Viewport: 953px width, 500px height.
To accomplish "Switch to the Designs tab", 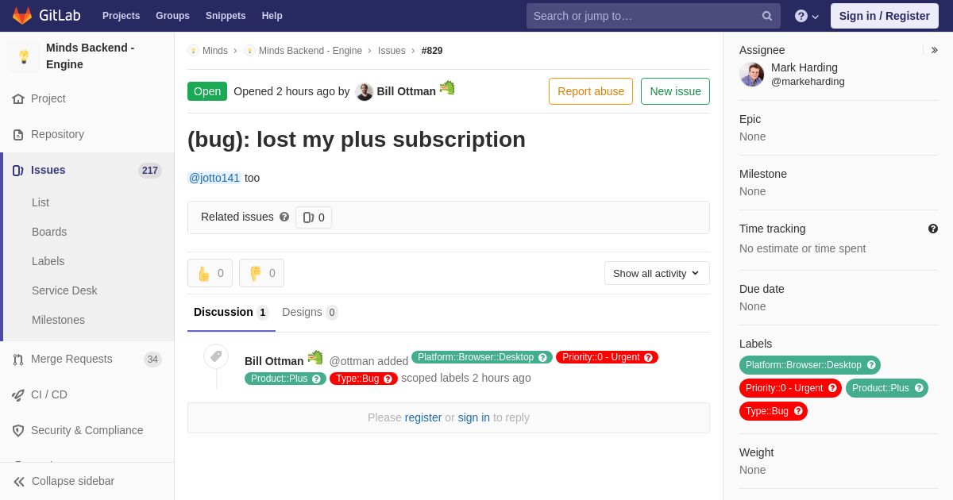I will pyautogui.click(x=310, y=312).
